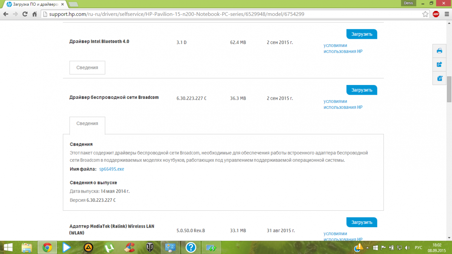452x254 pixels.
Task: Launch the blue play-arrow media player
Action: point(67,247)
